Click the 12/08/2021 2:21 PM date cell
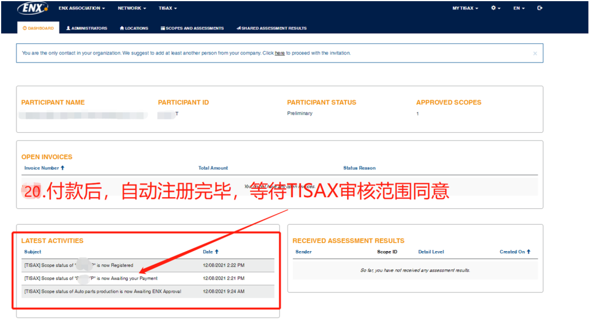The width and height of the screenshot is (595, 326). pyautogui.click(x=224, y=278)
